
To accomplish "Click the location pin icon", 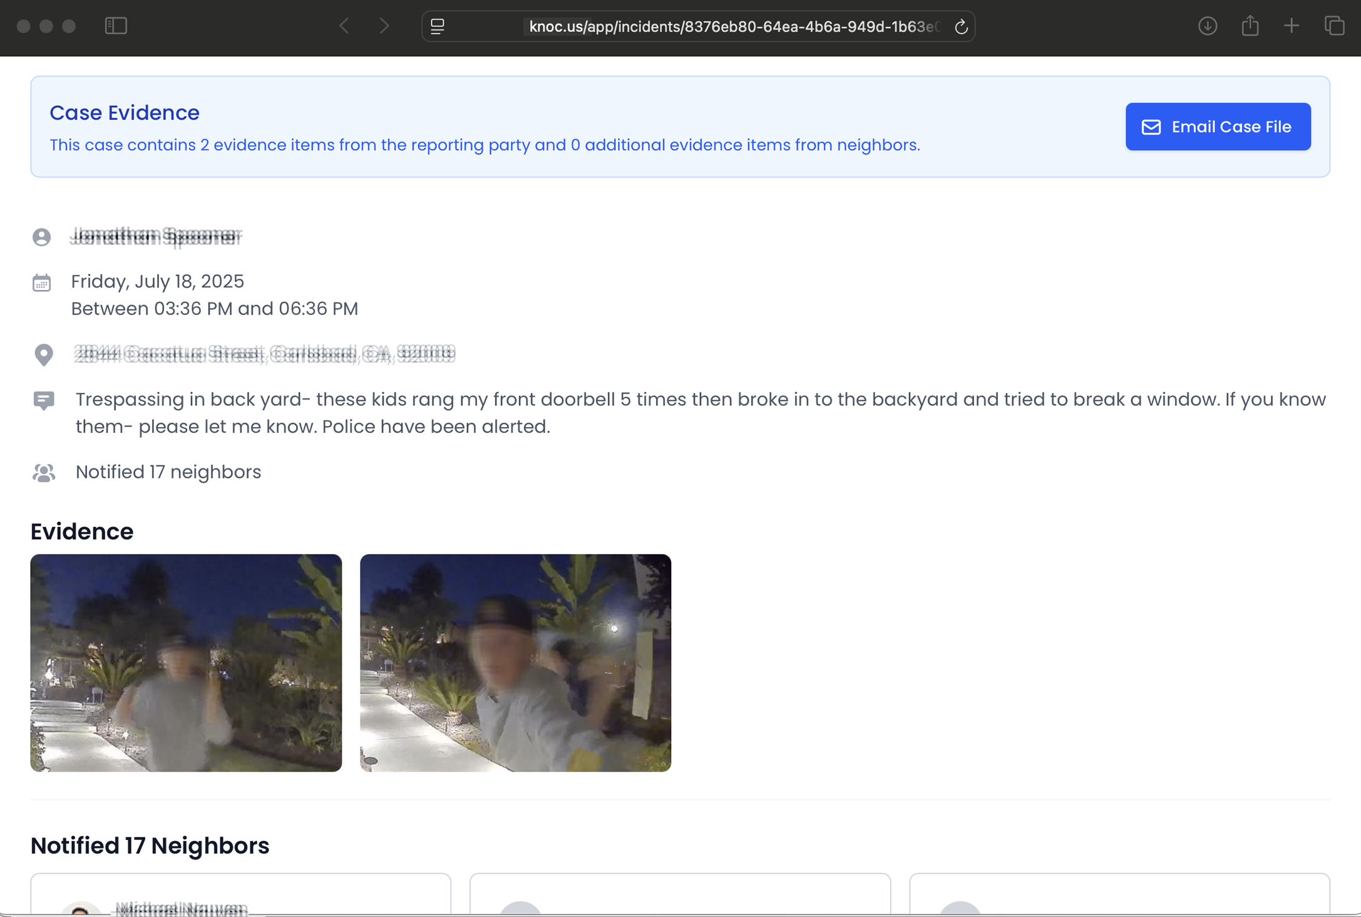I will (x=44, y=355).
